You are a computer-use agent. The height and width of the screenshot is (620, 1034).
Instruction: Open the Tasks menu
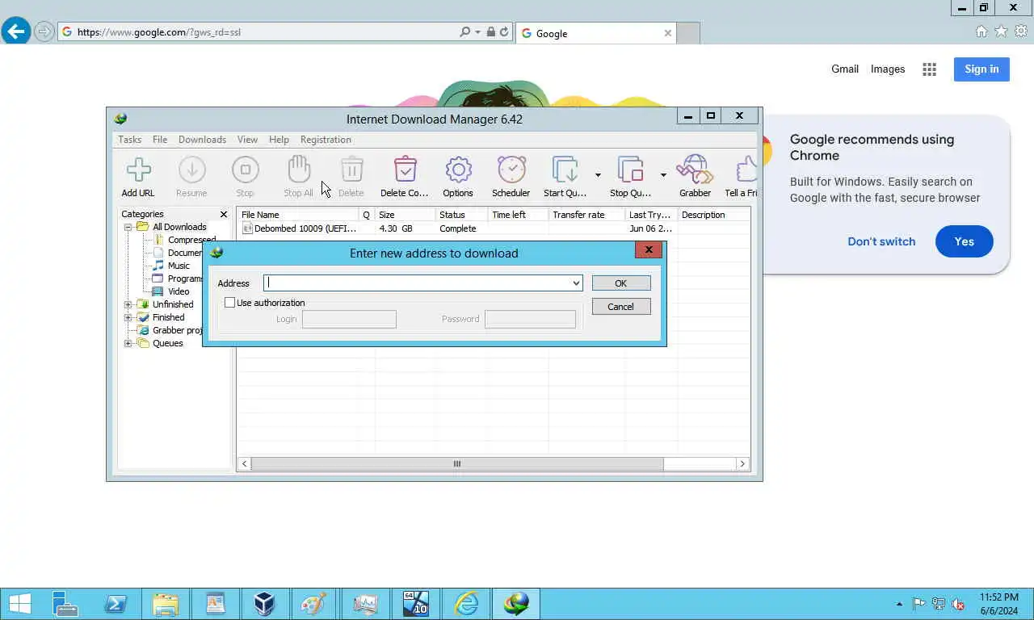click(130, 140)
